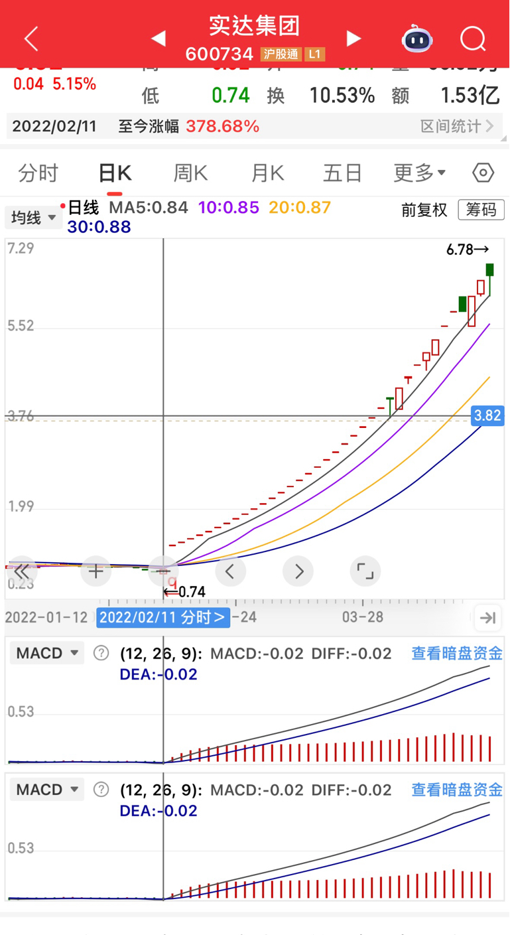This screenshot has height=935, width=510.
Task: Zoom in chart with plus button
Action: [x=96, y=571]
